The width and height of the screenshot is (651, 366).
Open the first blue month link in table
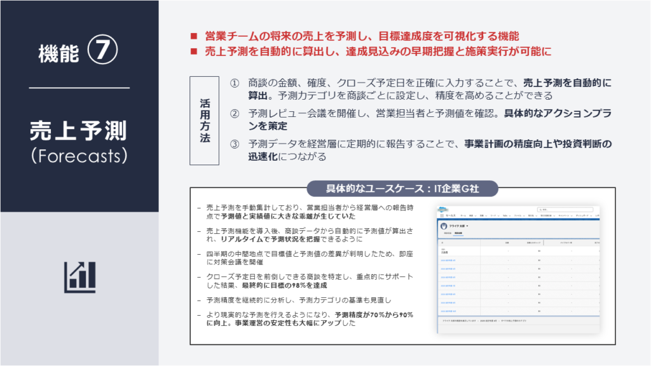tap(448, 261)
